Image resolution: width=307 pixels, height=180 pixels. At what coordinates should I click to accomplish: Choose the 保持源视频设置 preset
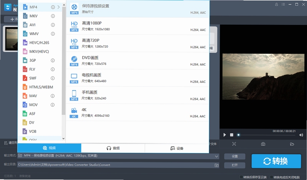pos(138,9)
